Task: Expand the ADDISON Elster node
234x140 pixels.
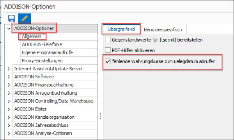Action: (9, 109)
